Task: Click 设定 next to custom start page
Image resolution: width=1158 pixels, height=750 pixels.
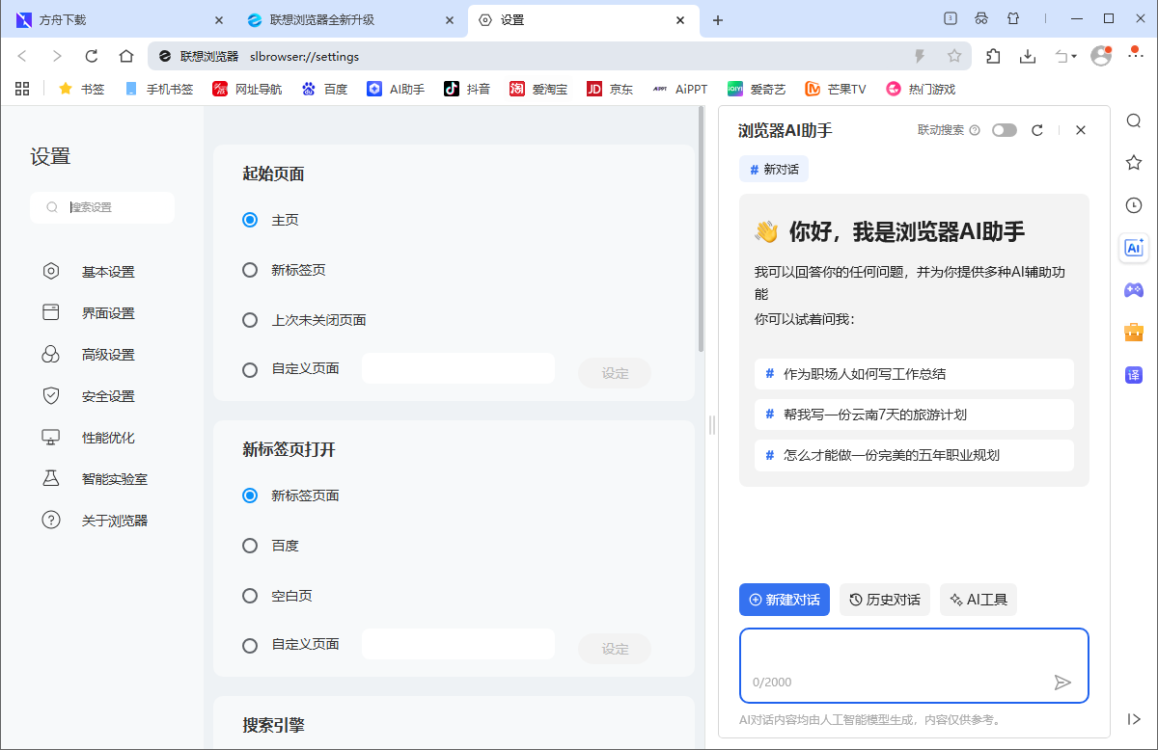Action: [615, 373]
